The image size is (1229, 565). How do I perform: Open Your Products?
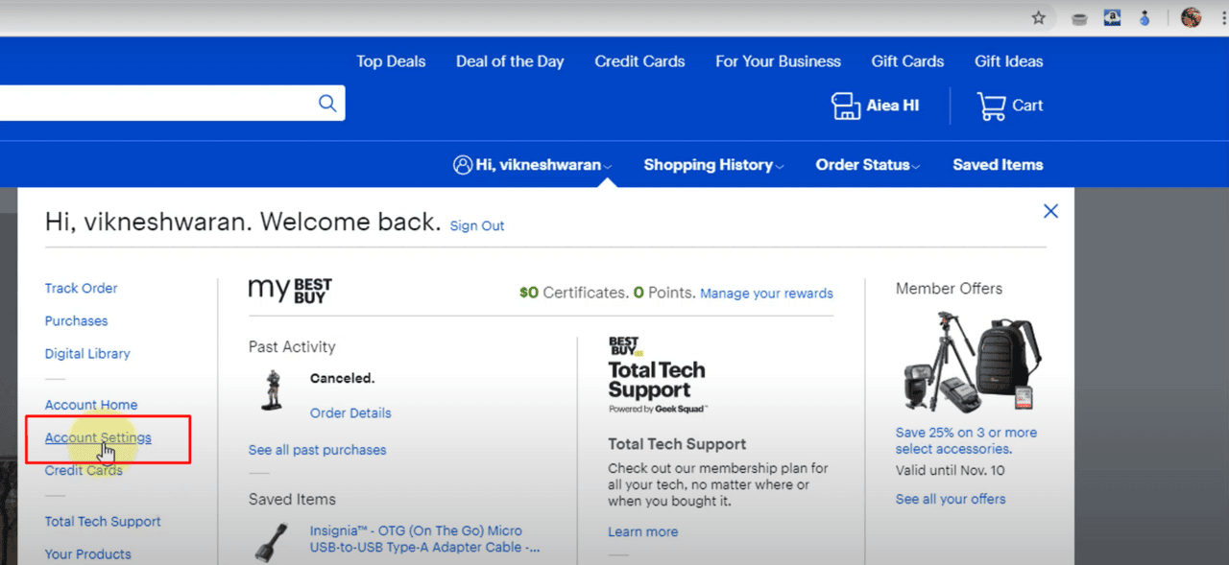tap(87, 554)
